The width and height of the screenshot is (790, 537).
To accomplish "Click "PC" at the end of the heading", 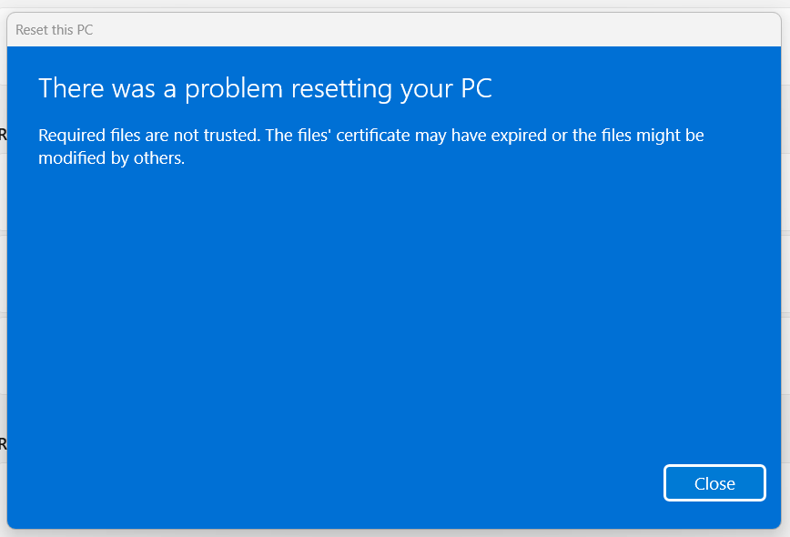I will pyautogui.click(x=475, y=89).
